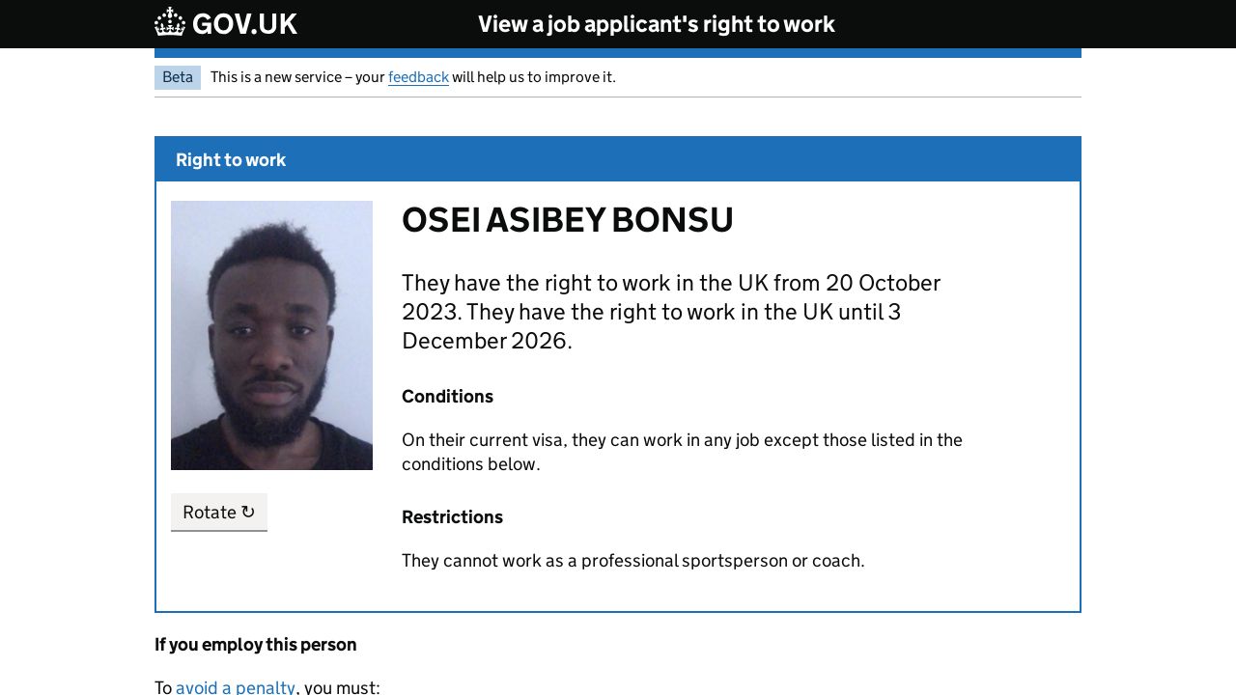Click the blue strip below the black header
1236x695 pixels.
pos(618,53)
